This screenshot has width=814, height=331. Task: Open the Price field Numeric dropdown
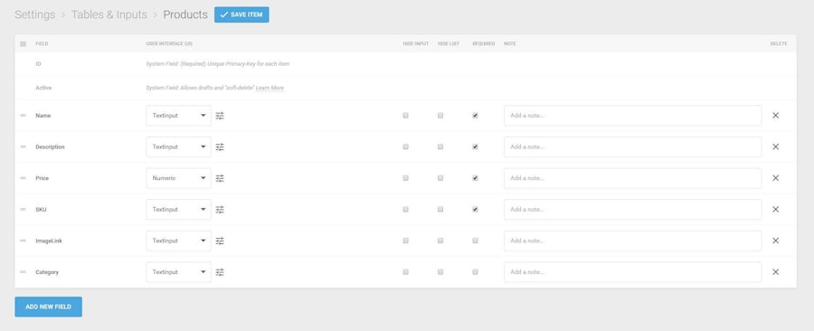point(178,178)
